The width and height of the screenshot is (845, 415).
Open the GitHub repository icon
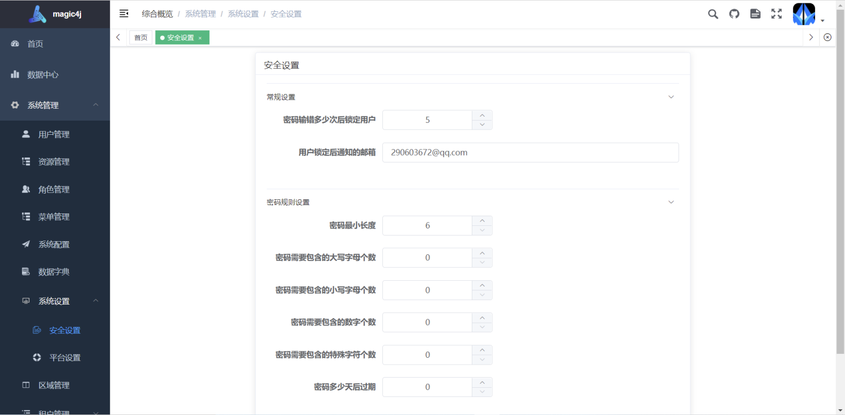[x=734, y=14]
